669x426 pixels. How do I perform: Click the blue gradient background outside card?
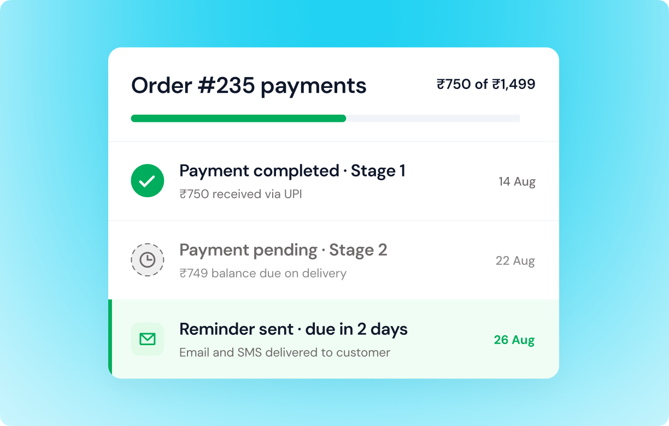tap(55, 218)
